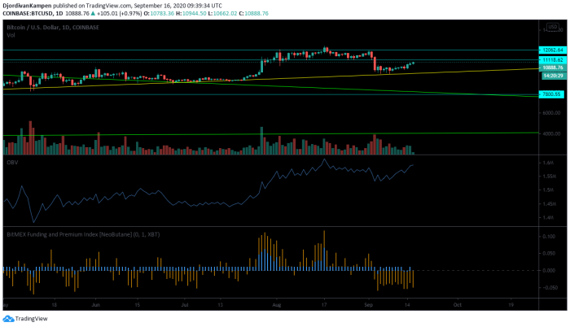The height and width of the screenshot is (327, 570).
Task: Click the 0.000 funding axis value
Action: click(550, 270)
